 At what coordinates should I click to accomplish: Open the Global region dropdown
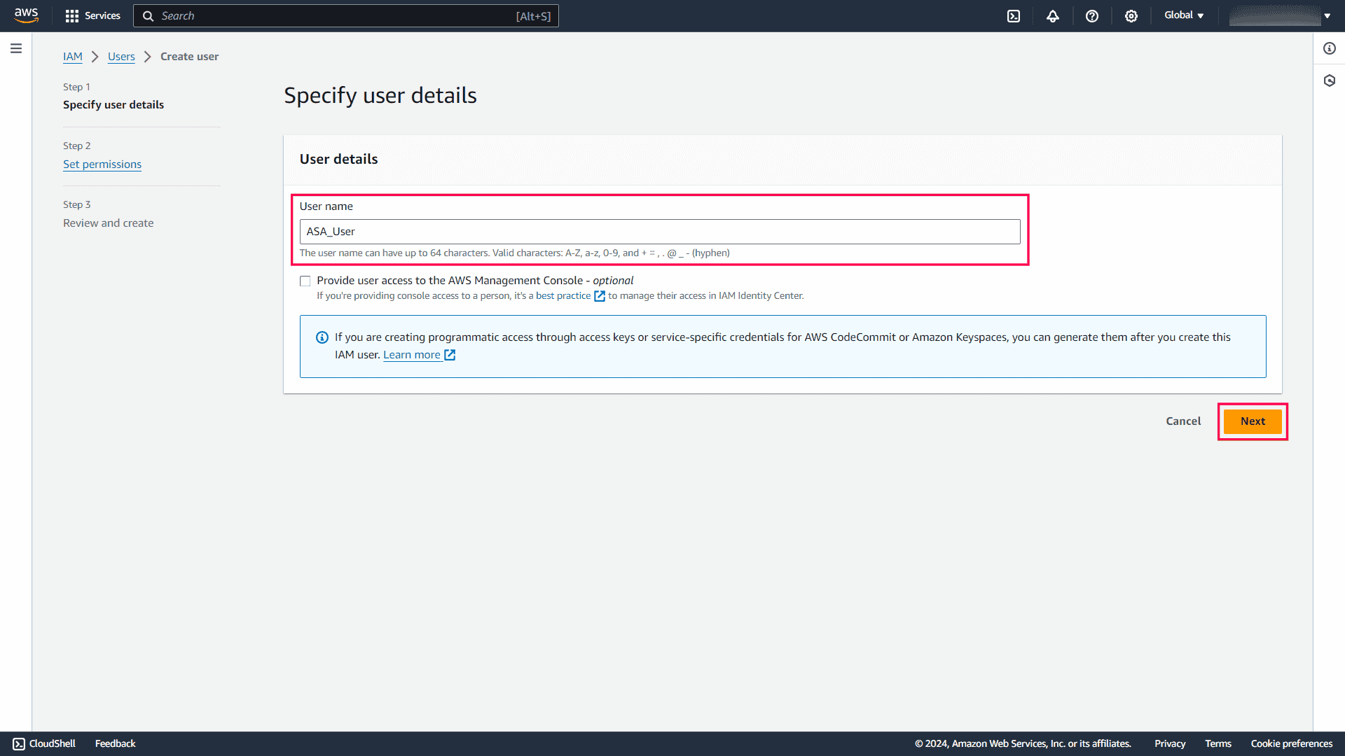[1183, 15]
